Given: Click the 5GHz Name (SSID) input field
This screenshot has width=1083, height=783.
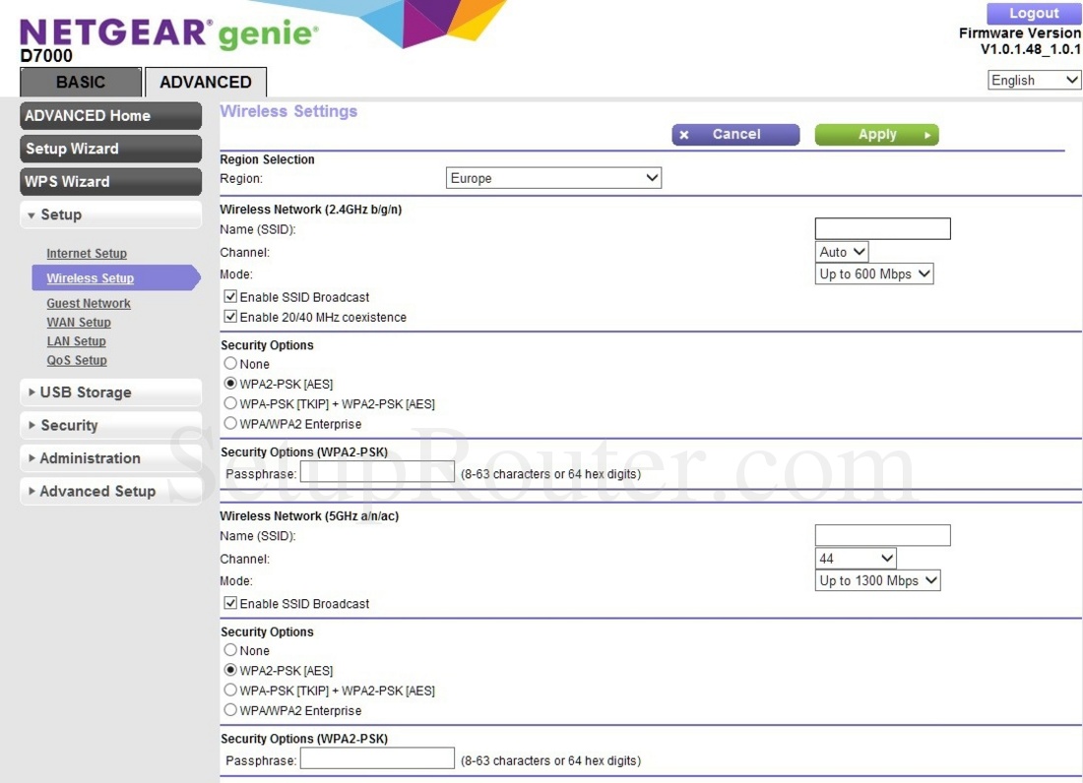Looking at the screenshot, I should (x=881, y=535).
